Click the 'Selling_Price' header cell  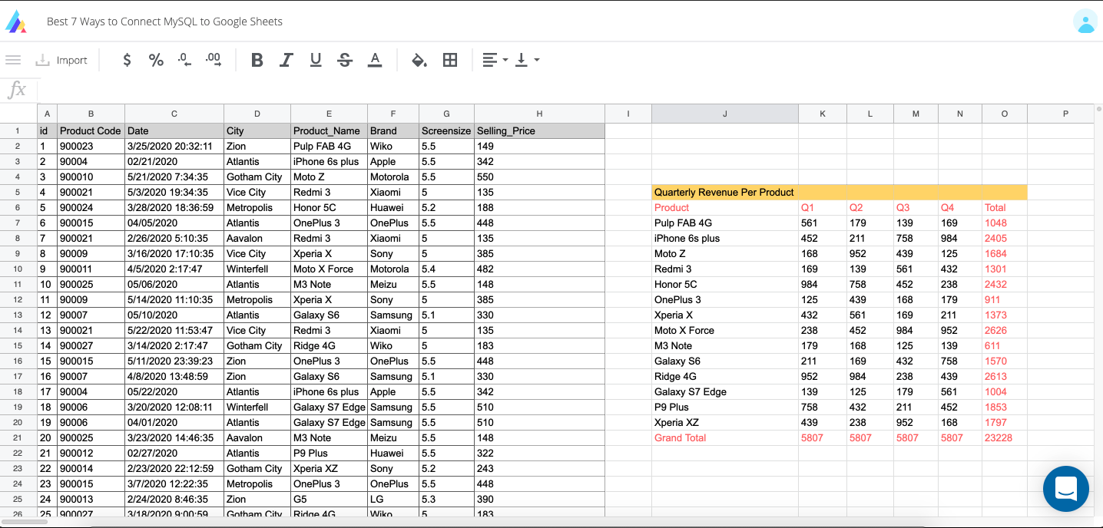coord(540,130)
